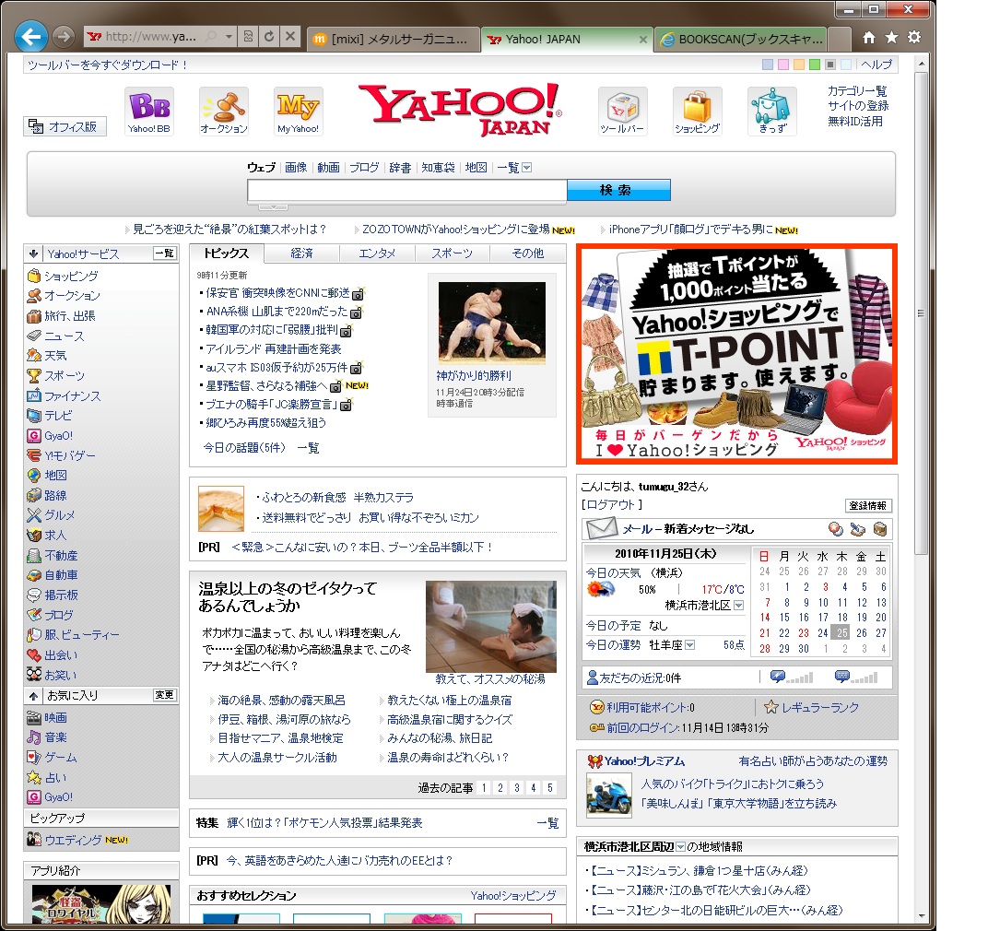Open the 横浜市港北区周辺 regional info dropdown
Viewport: 988px width, 931px height.
(x=680, y=846)
